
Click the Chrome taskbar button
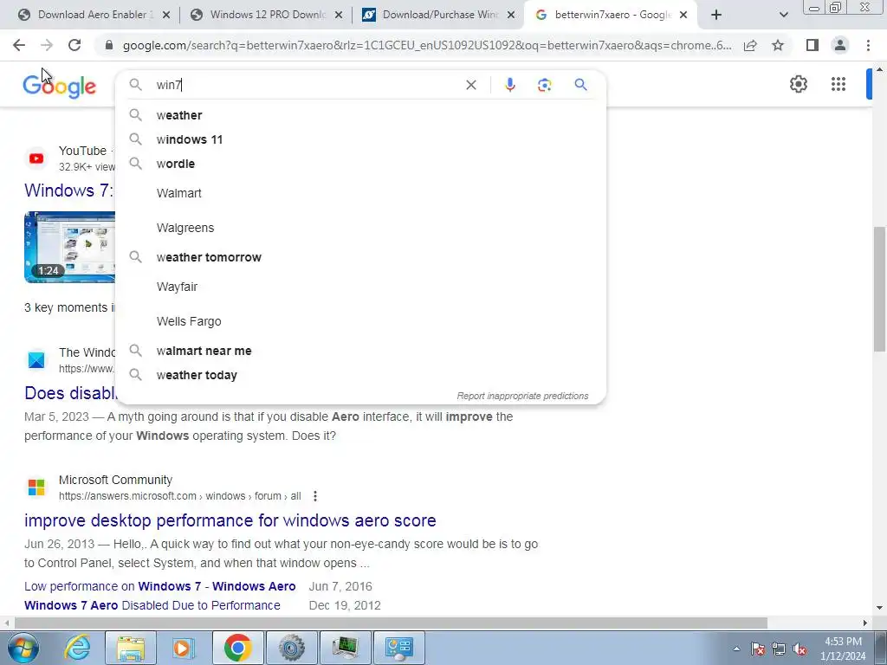237,648
